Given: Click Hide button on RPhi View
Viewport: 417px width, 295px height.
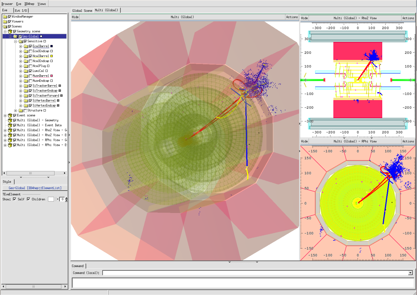Looking at the screenshot, I should pos(304,141).
